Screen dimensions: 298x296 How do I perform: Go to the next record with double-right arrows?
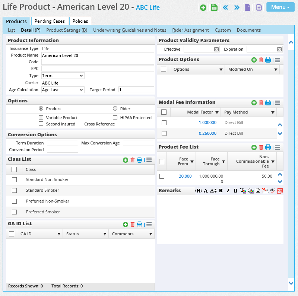(237, 7)
